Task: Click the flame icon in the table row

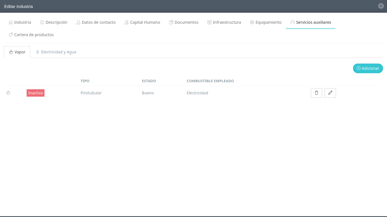Action: click(x=8, y=93)
